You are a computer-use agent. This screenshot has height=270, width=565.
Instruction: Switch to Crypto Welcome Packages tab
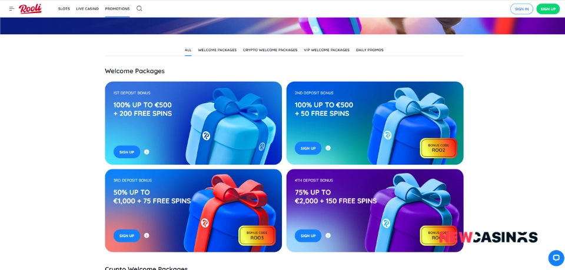pyautogui.click(x=270, y=50)
